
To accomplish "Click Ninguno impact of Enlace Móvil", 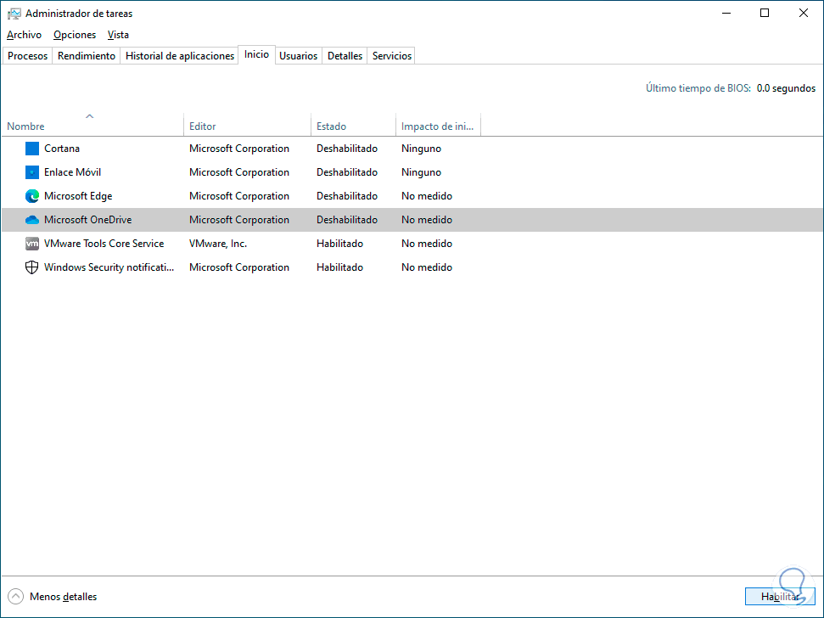I will [421, 172].
